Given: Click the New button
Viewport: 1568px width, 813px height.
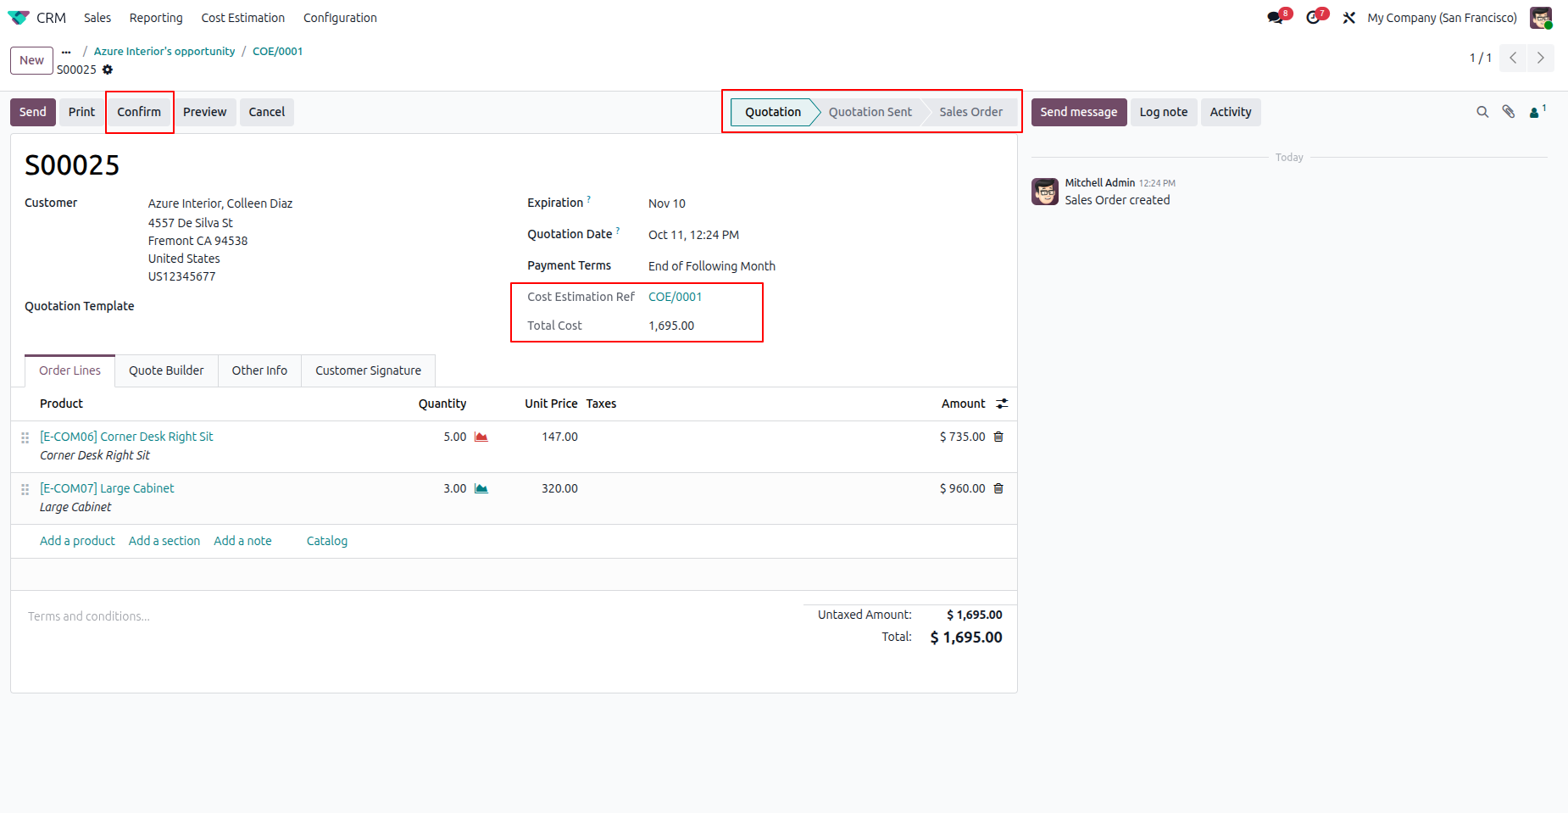Looking at the screenshot, I should pos(31,60).
